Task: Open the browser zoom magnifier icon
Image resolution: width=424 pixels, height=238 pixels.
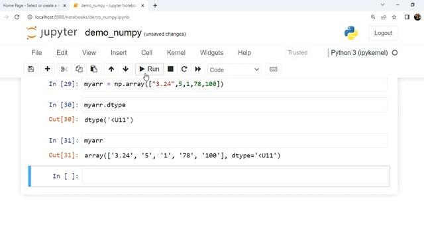Action: [x=373, y=17]
